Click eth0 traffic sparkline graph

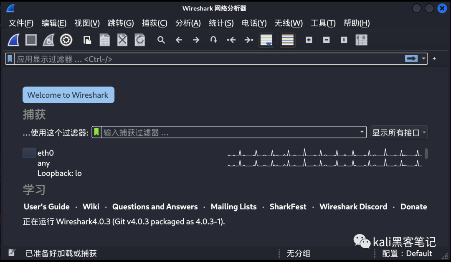click(325, 153)
